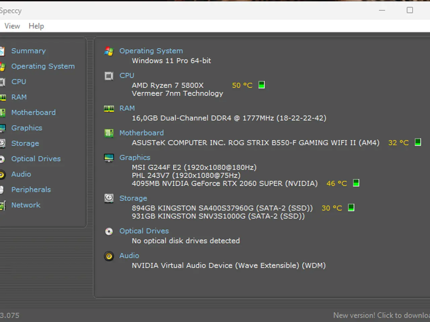Select Operating System in the sidebar
The image size is (430, 322).
click(43, 66)
